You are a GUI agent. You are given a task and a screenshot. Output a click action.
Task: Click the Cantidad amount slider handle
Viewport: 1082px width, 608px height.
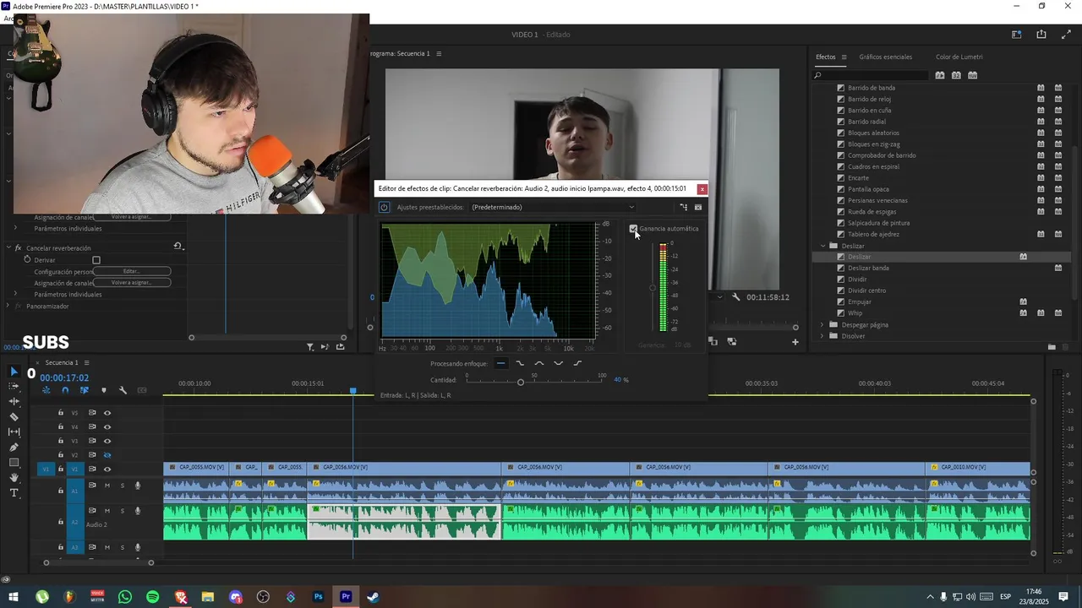(521, 383)
